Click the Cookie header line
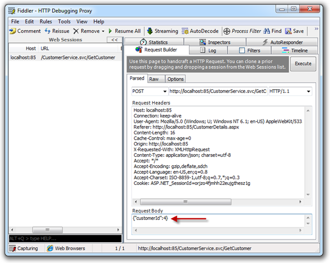Image resolution: width=330 pixels, height=263 pixels. click(192, 183)
